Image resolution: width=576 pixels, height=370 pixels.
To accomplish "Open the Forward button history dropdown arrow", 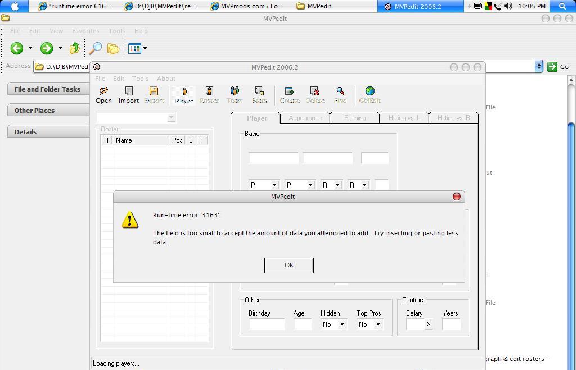I will click(x=60, y=48).
